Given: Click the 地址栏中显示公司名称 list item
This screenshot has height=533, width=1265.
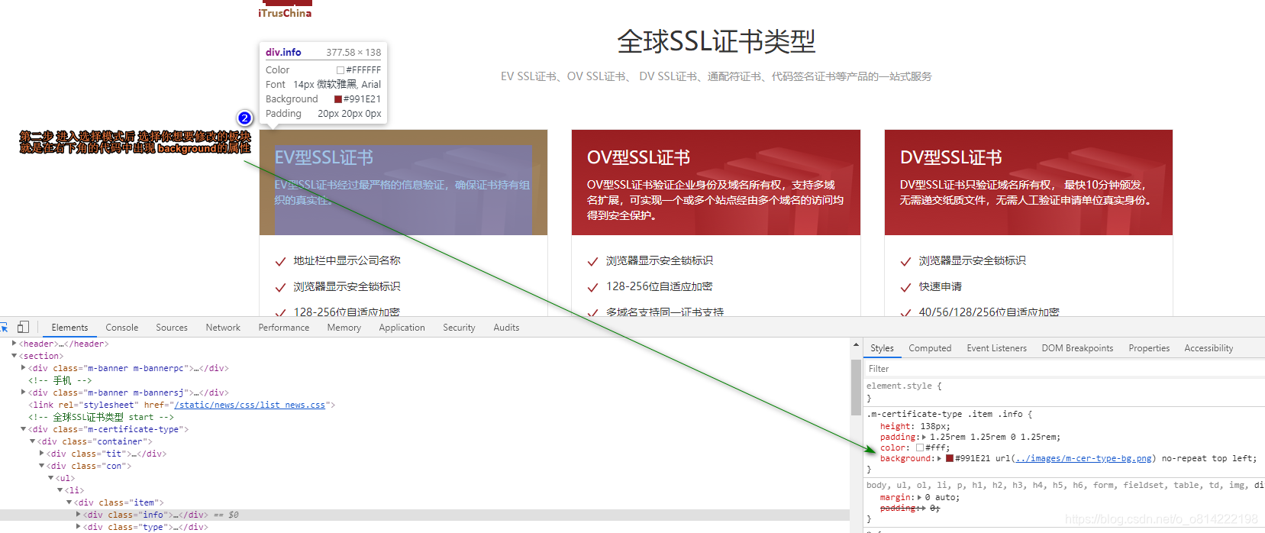Looking at the screenshot, I should pos(347,260).
